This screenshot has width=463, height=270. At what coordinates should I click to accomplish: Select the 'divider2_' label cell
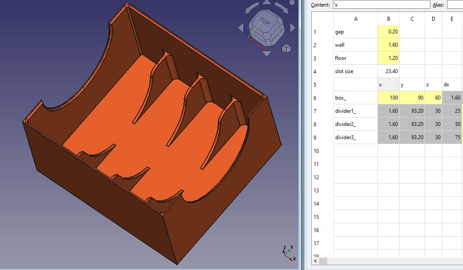click(355, 124)
